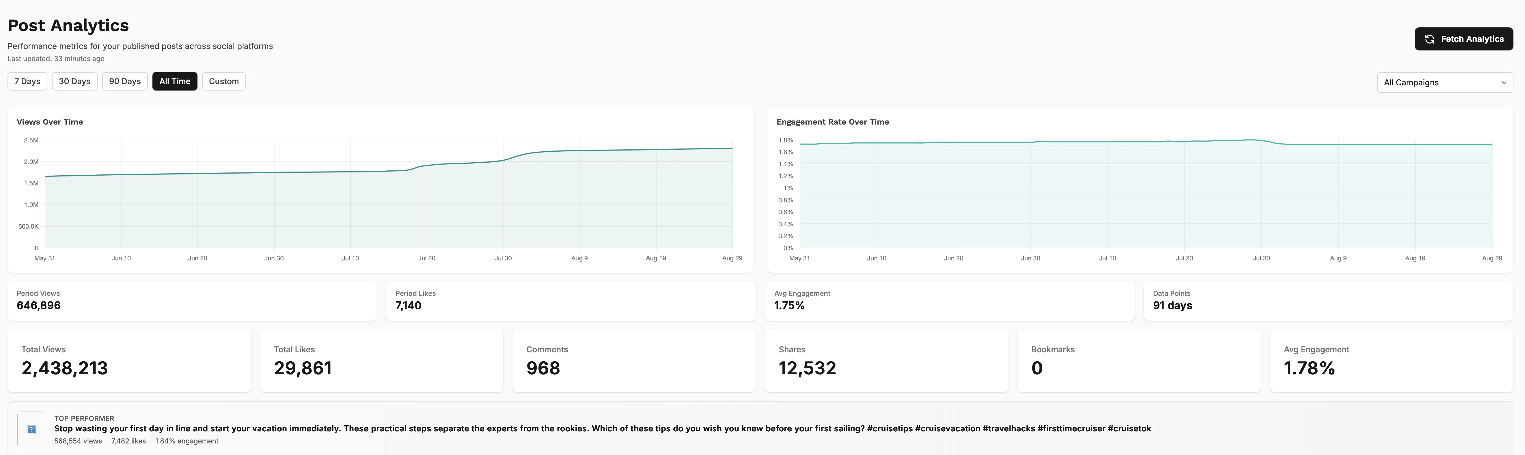This screenshot has width=1525, height=455.
Task: Click the Total Views value 2,438,213
Action: coord(65,368)
